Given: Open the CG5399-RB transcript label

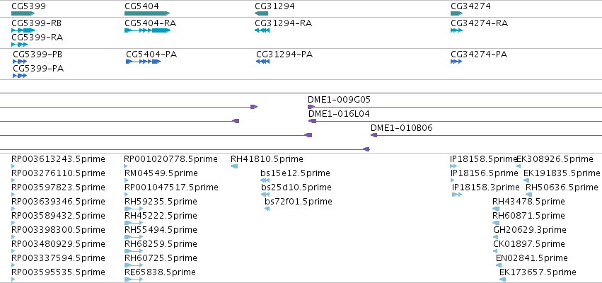Looking at the screenshot, I should tap(37, 23).
